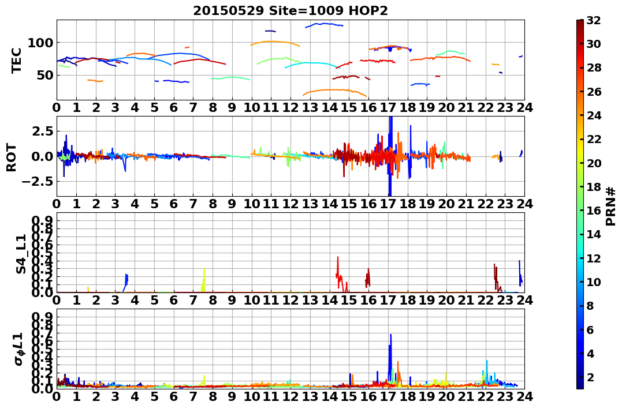Image resolution: width=622 pixels, height=409 pixels.
Task: Click the colorbar tick value 26
Action: (x=594, y=92)
